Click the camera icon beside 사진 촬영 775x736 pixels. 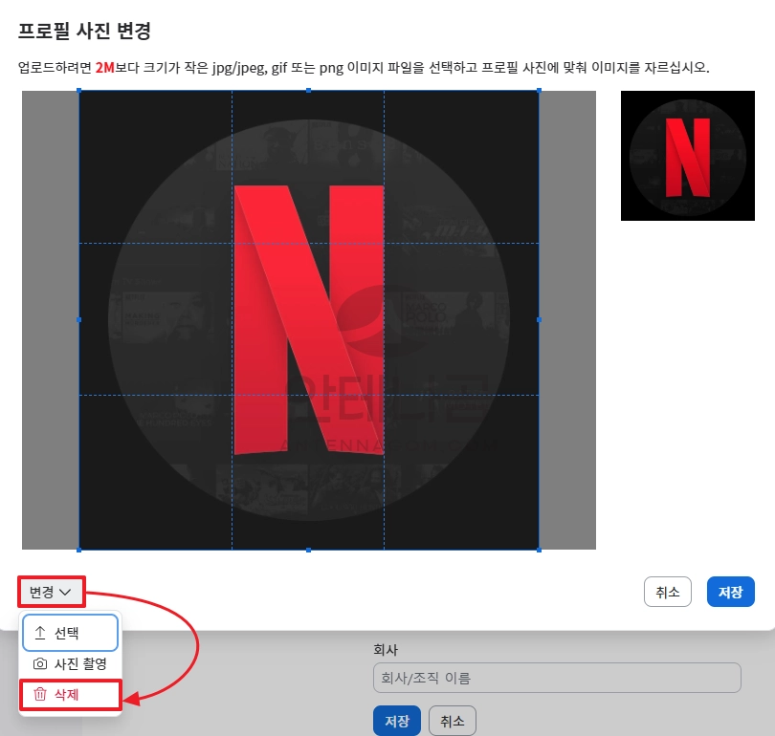40,664
